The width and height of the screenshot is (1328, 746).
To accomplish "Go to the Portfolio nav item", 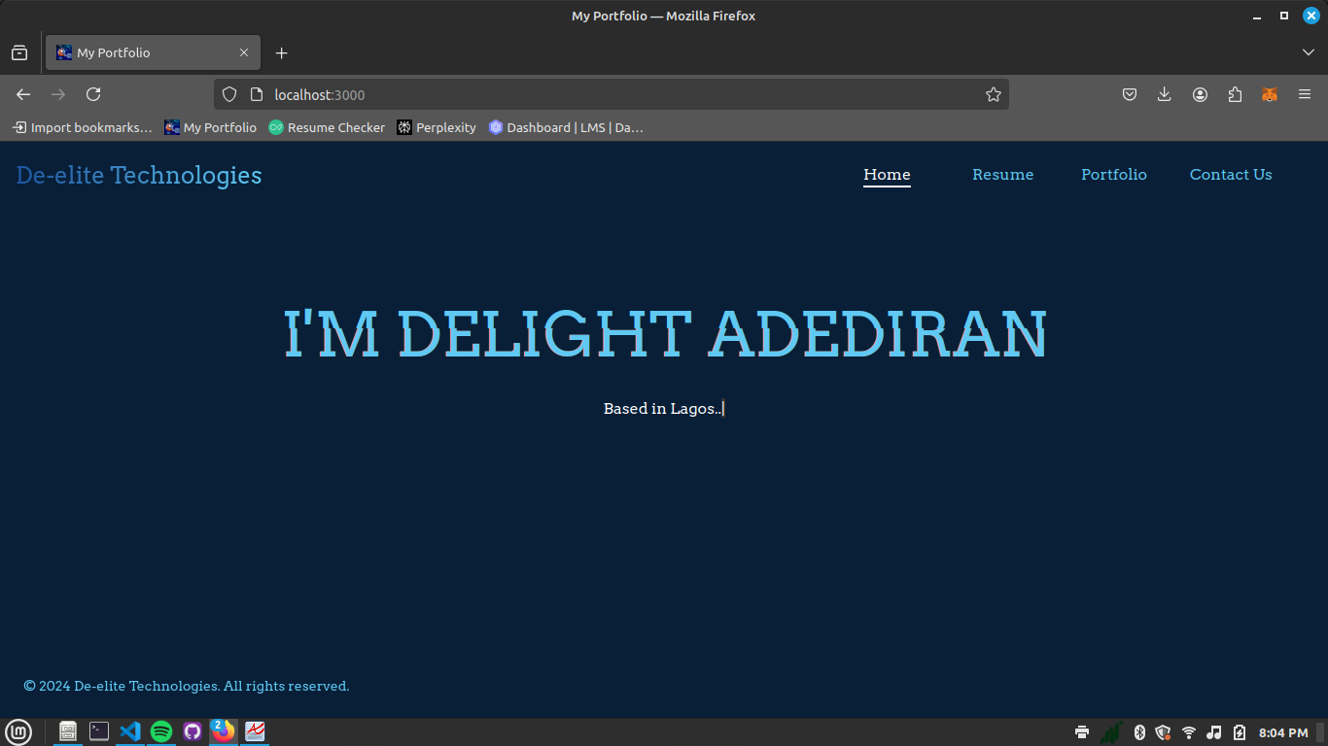I will 1113,175.
